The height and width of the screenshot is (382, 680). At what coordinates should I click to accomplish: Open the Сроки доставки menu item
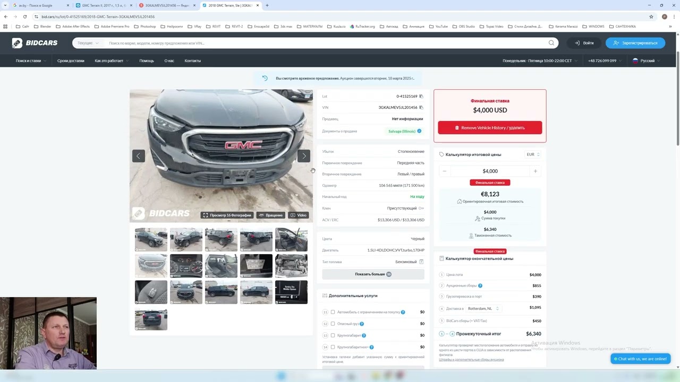tap(71, 61)
